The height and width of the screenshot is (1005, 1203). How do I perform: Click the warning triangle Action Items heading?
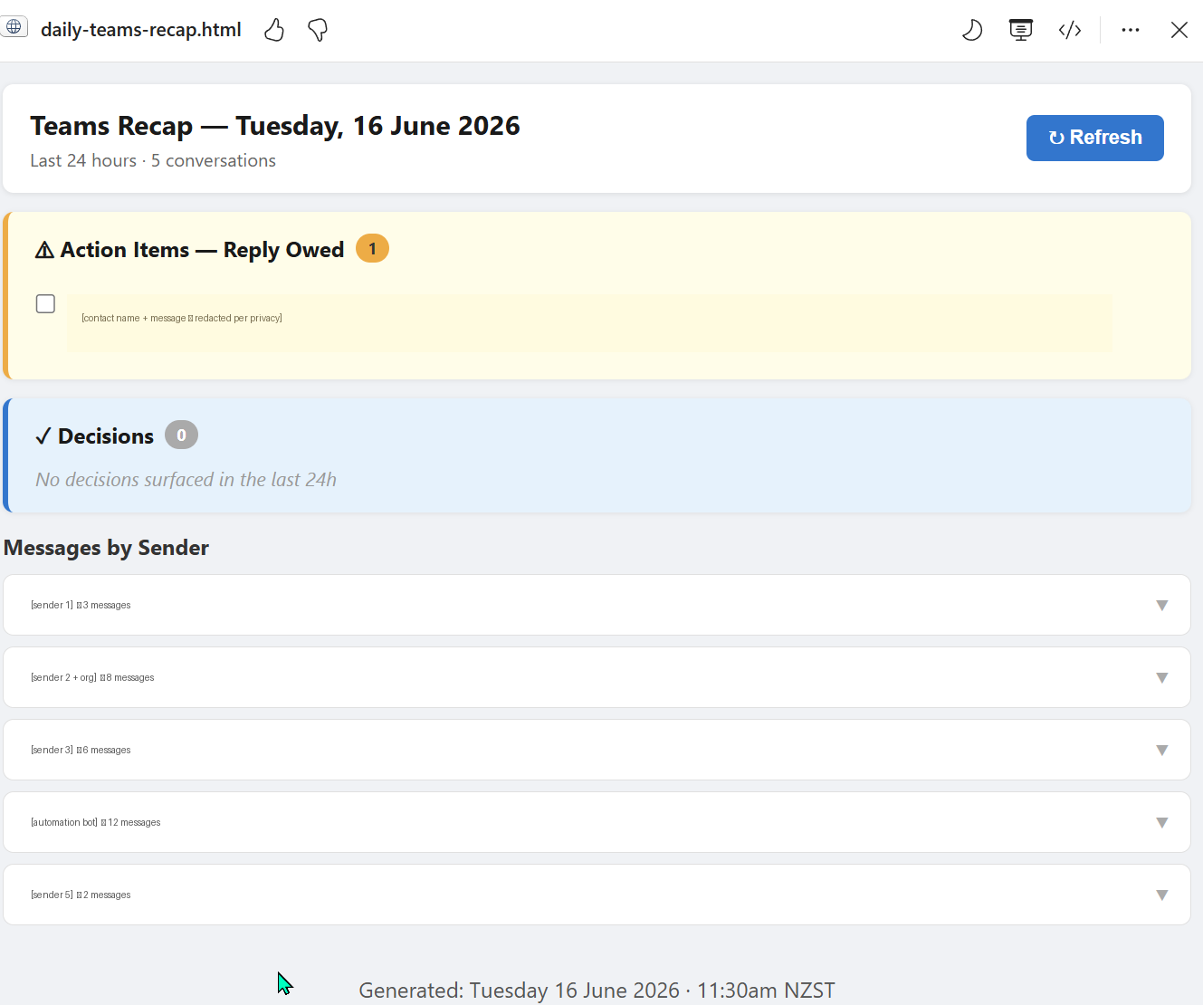point(189,250)
